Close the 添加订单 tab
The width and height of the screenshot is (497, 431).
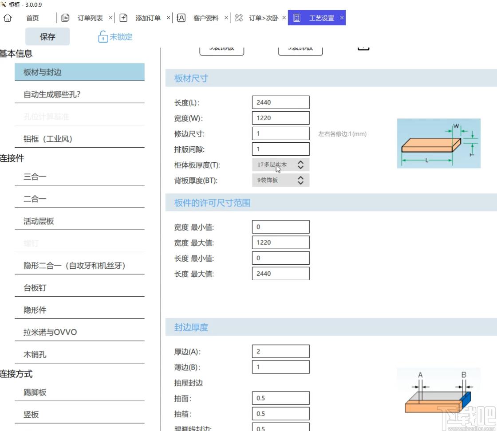168,18
